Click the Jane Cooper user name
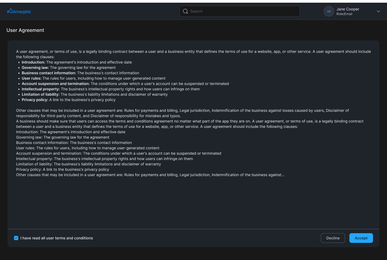Image resolution: width=387 pixels, height=260 pixels. coord(348,9)
